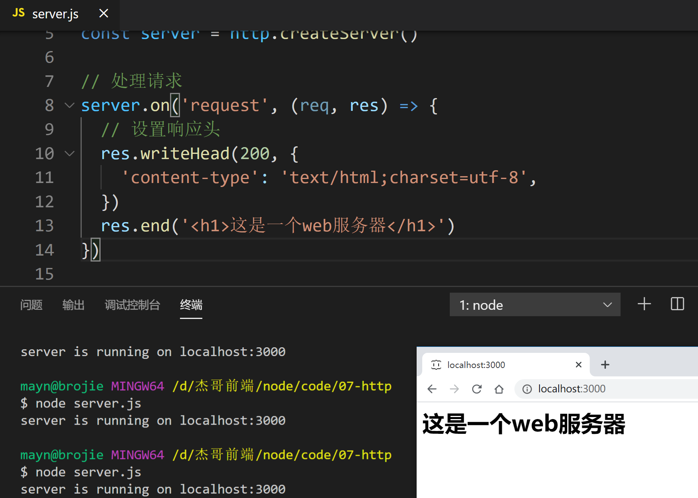698x498 pixels.
Task: Create a new terminal with plus icon
Action: click(x=644, y=304)
